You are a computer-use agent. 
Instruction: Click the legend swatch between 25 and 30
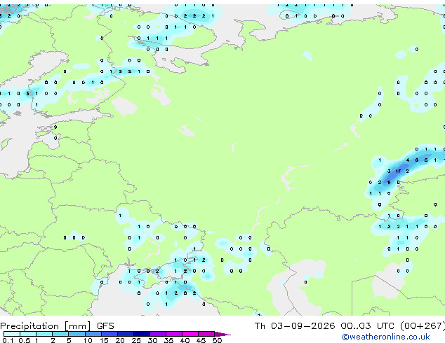[x=141, y=334]
